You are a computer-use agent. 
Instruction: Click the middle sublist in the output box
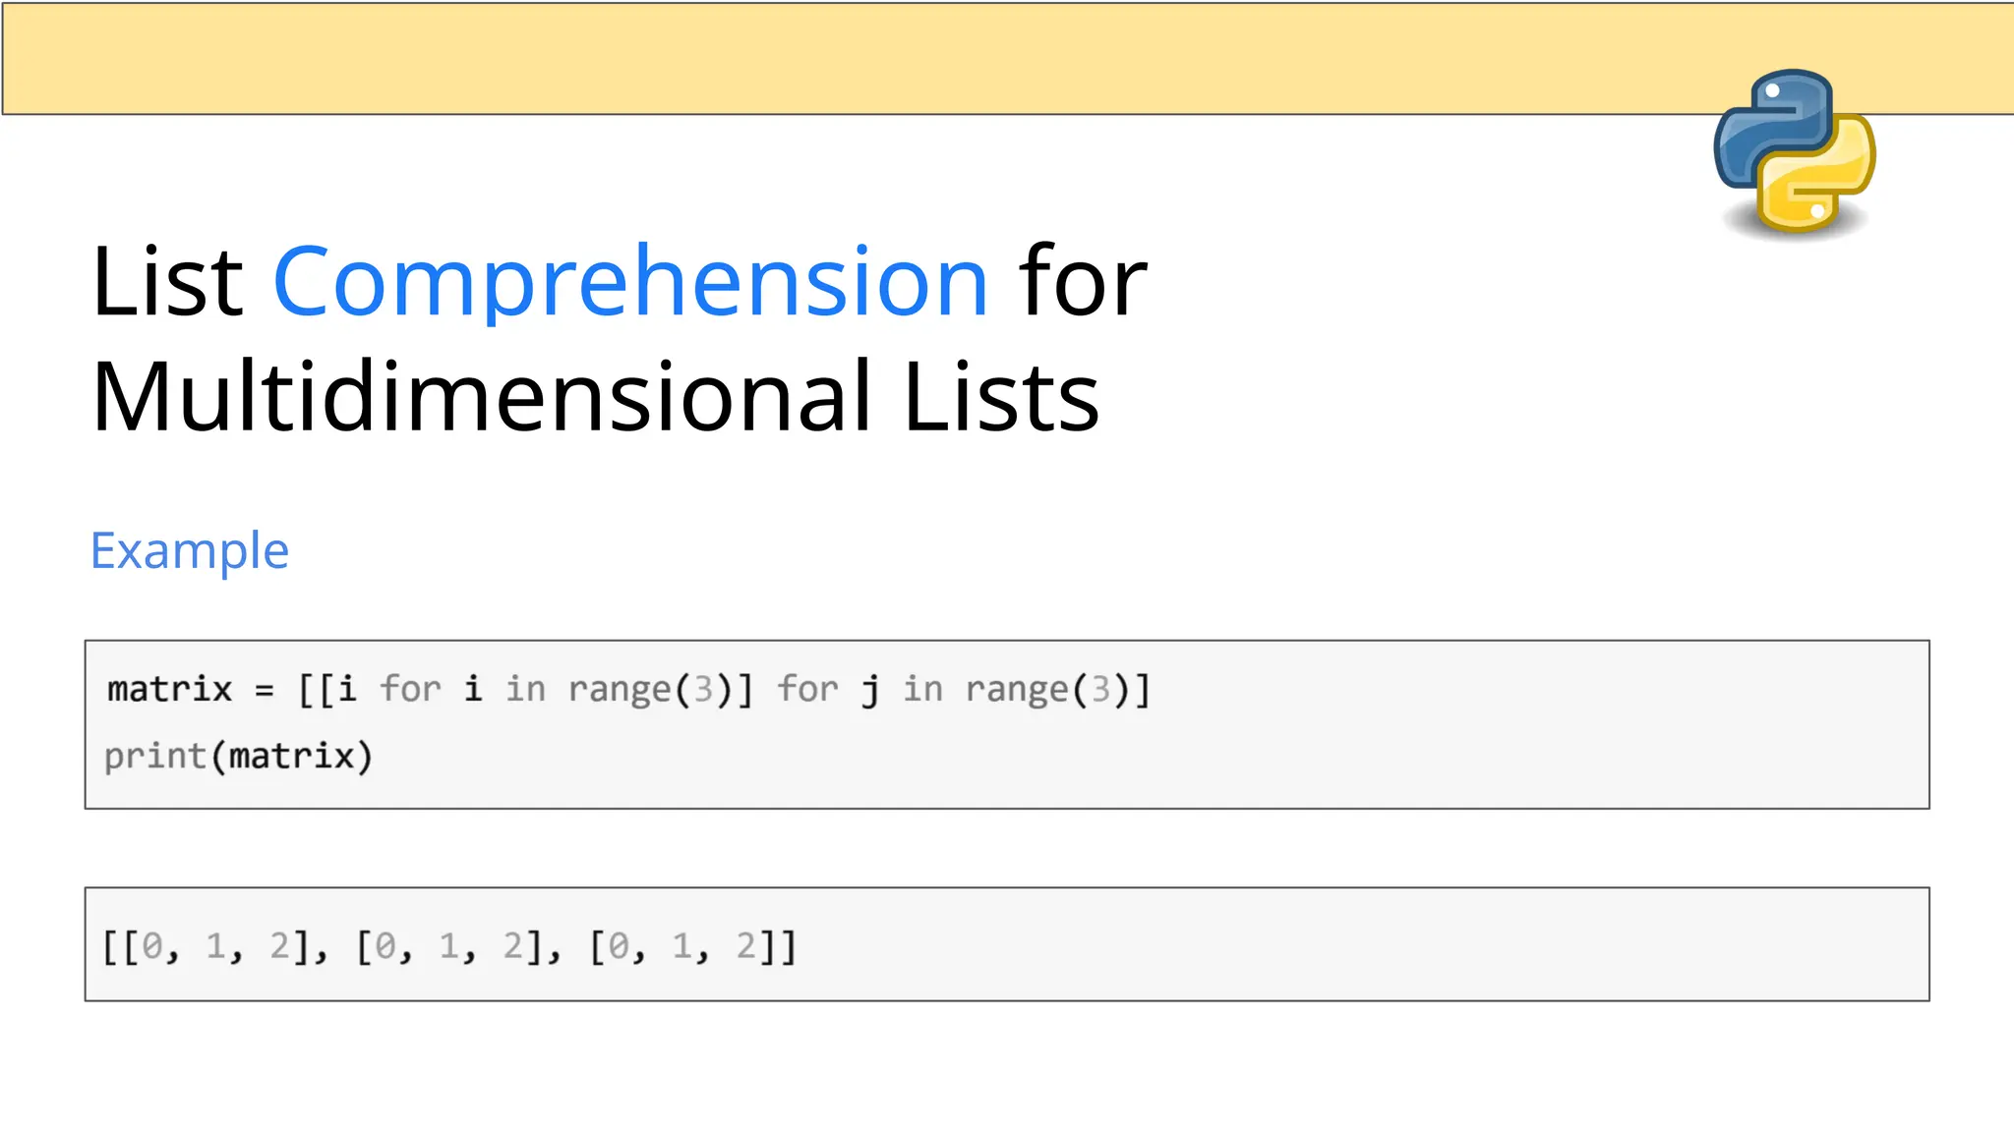pyautogui.click(x=449, y=947)
